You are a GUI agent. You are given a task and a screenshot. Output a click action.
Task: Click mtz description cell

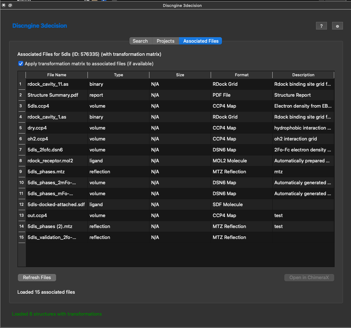tap(303, 171)
